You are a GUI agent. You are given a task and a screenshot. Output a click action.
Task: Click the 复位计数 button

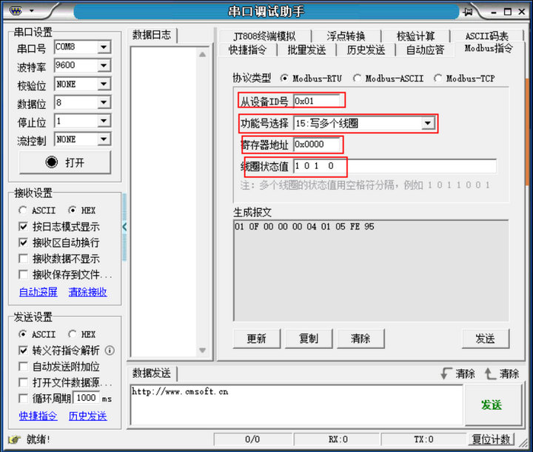click(492, 439)
